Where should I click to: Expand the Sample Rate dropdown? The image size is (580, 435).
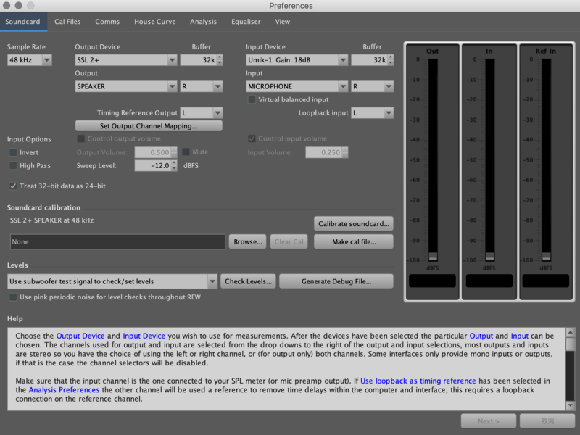(29, 60)
